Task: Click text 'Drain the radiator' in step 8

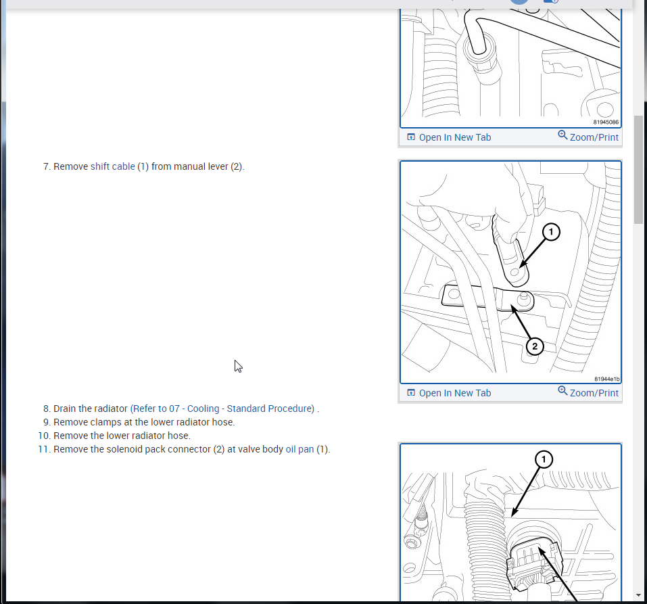Action: click(91, 409)
